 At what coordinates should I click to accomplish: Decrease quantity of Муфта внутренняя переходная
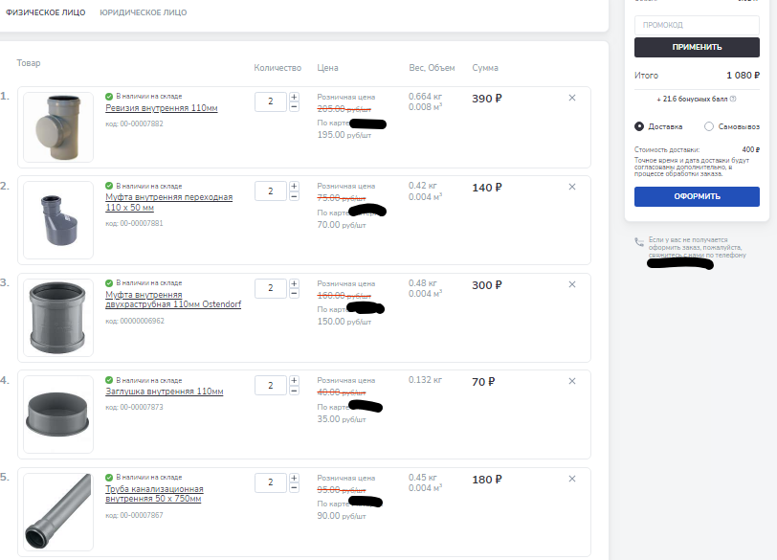click(294, 197)
